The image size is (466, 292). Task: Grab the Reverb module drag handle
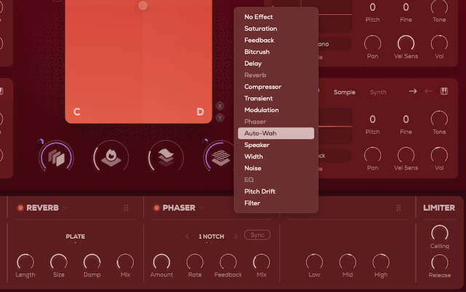[126, 208]
